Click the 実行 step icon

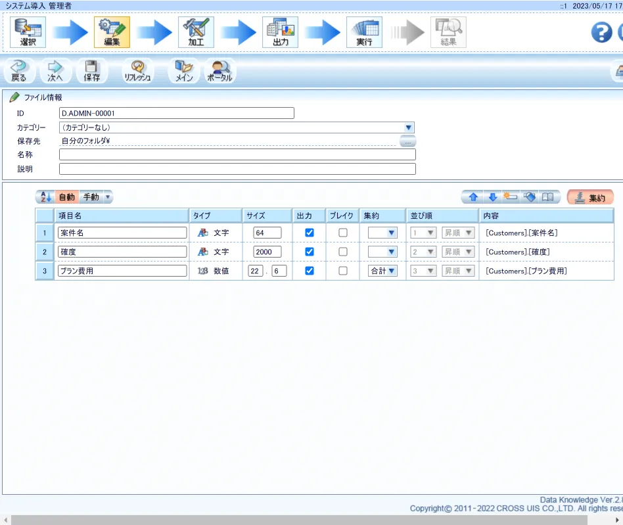point(364,32)
